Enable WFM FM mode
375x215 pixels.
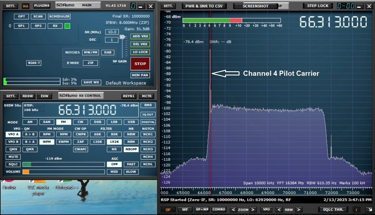[47, 142]
